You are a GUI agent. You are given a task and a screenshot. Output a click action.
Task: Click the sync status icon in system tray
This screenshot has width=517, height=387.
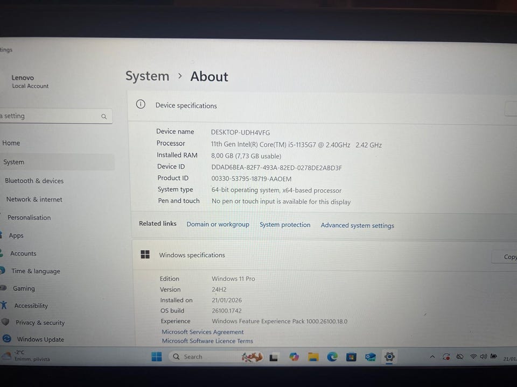(x=446, y=357)
